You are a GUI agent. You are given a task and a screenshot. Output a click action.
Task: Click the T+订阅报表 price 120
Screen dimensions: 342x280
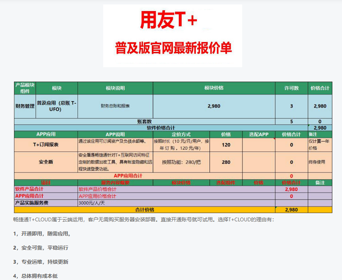[x=226, y=145]
